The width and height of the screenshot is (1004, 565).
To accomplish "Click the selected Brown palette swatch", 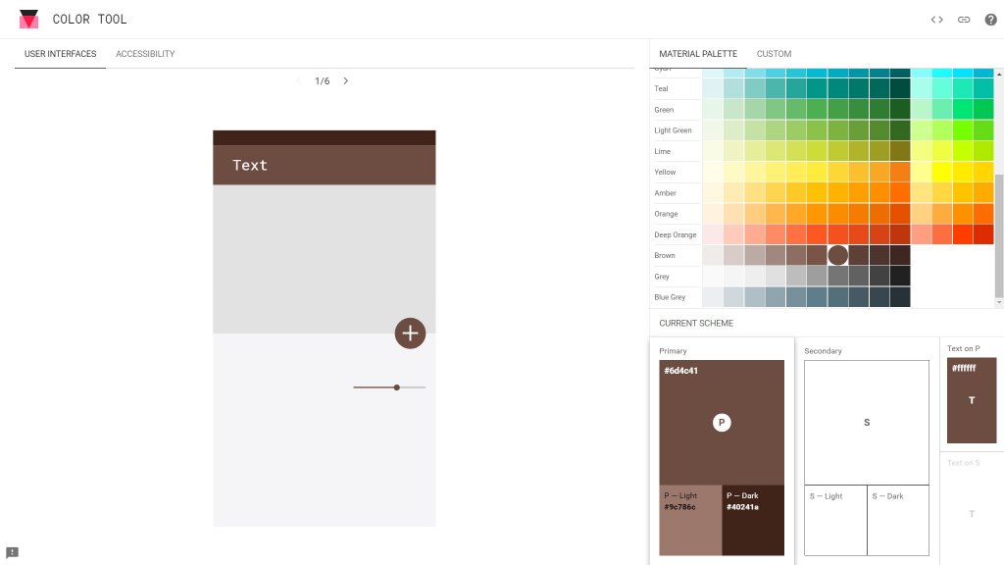I will pyautogui.click(x=837, y=255).
